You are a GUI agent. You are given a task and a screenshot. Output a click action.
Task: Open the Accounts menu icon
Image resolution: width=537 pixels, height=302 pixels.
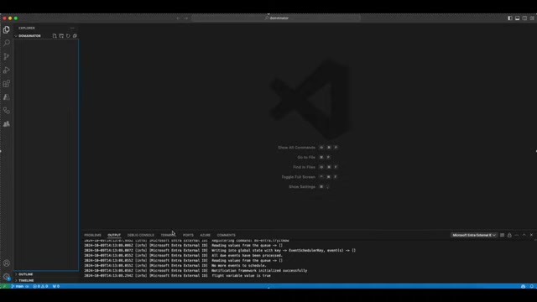(7, 263)
